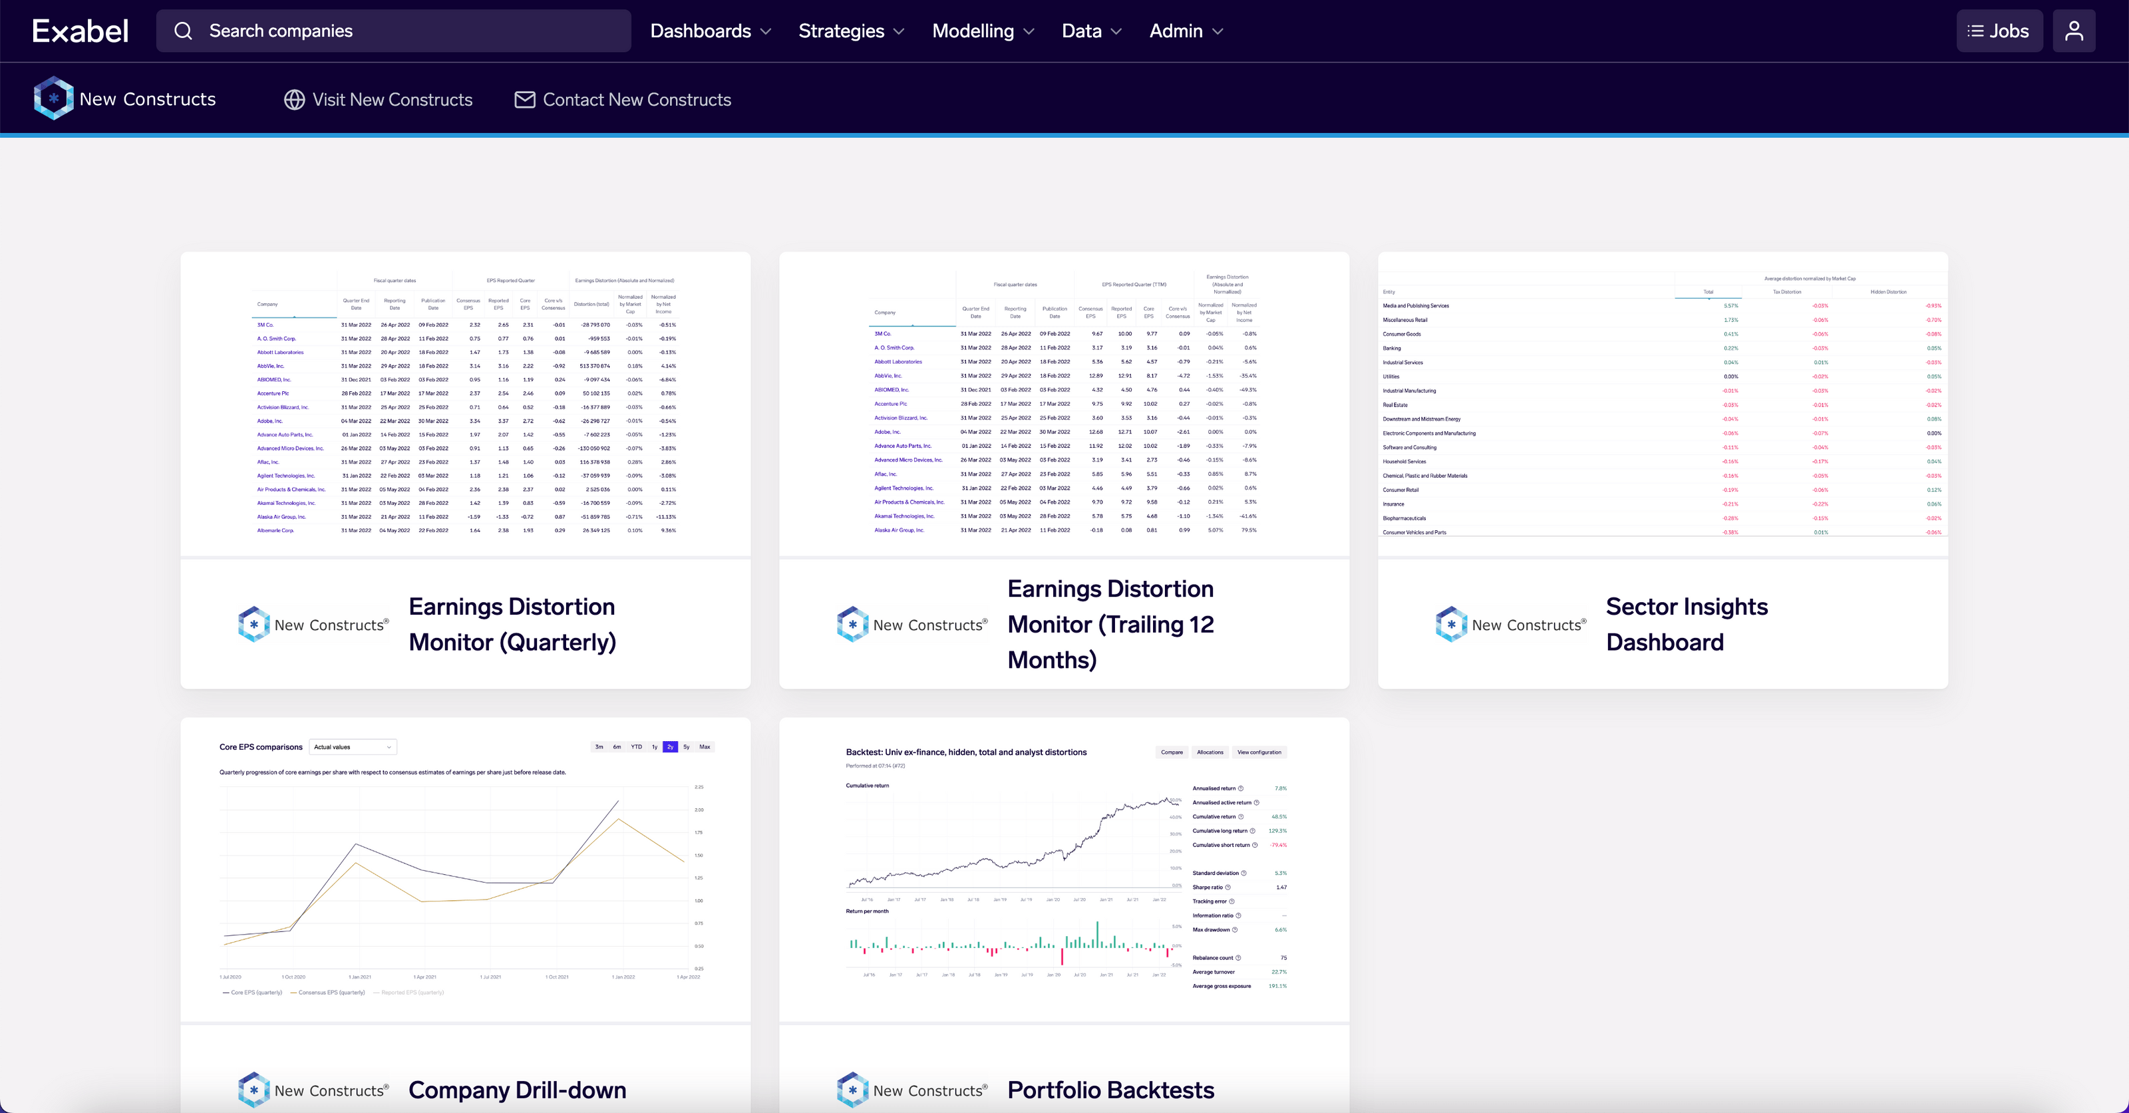Open the Earnings Distortion Monitor Trailing 12 Months thumbnail
The width and height of the screenshot is (2129, 1113).
tap(1064, 404)
